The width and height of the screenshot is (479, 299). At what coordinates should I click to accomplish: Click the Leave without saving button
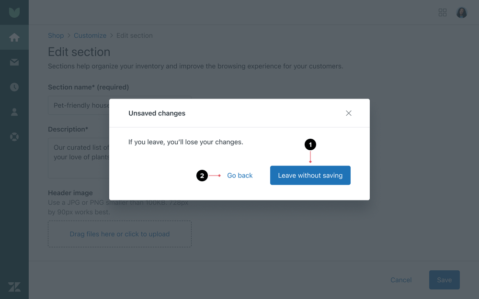(310, 175)
